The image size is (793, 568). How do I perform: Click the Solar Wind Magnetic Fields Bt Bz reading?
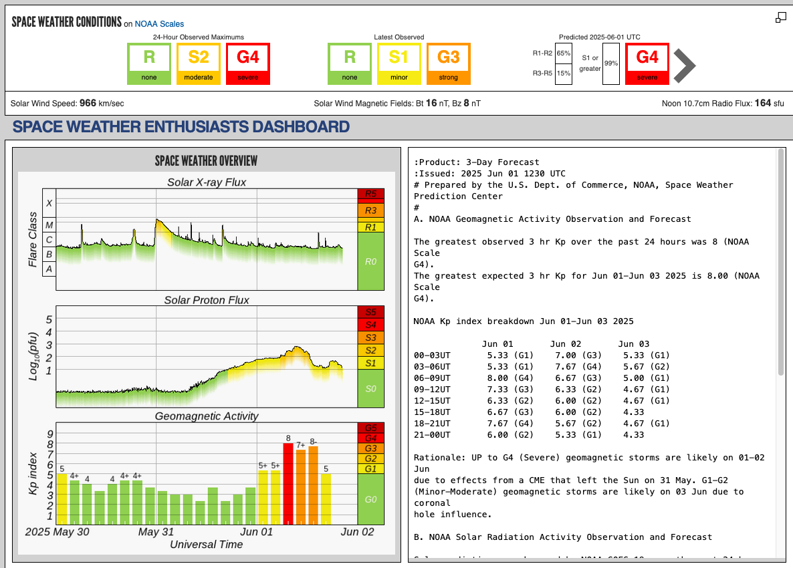tap(397, 103)
